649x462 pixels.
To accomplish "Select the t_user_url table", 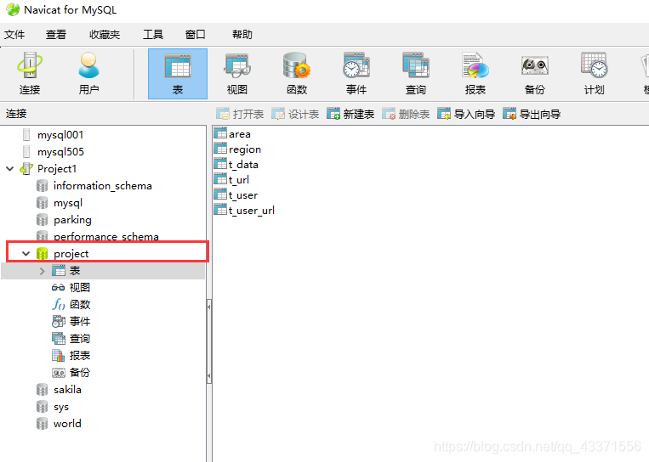I will [252, 211].
